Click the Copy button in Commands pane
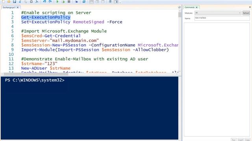The height and width of the screenshot is (141, 252). point(248,139)
